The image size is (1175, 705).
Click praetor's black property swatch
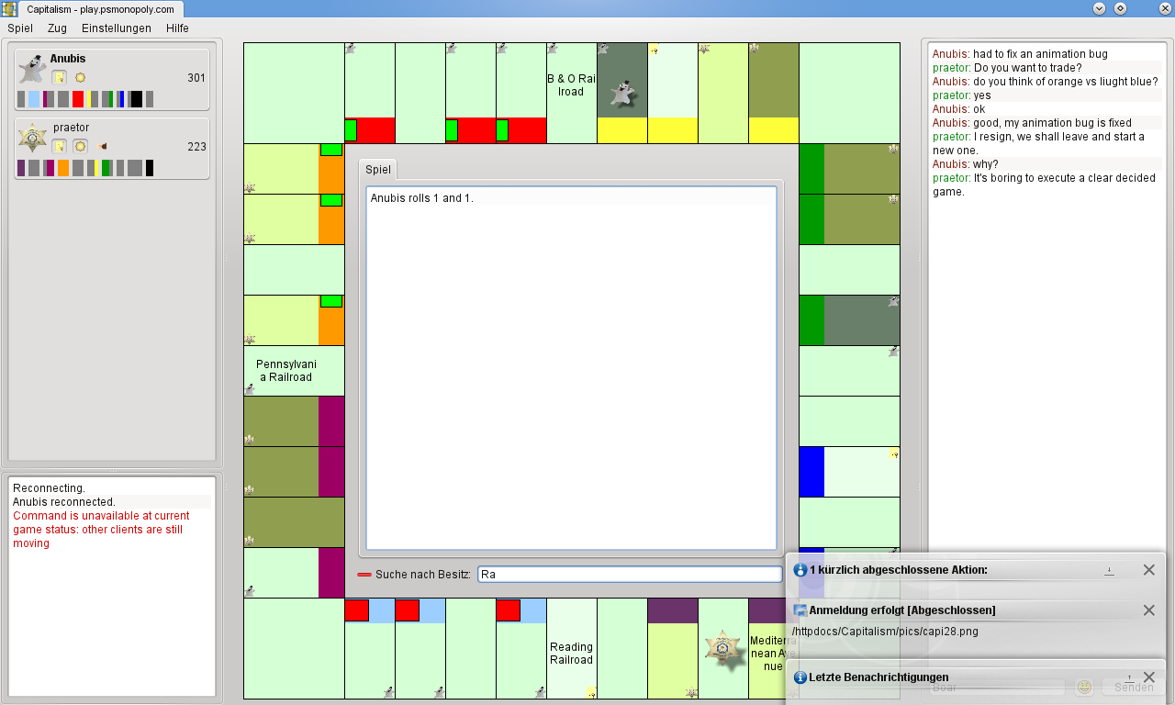[150, 168]
